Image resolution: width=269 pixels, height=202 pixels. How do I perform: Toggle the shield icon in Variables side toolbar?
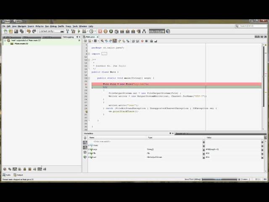tap(85, 157)
